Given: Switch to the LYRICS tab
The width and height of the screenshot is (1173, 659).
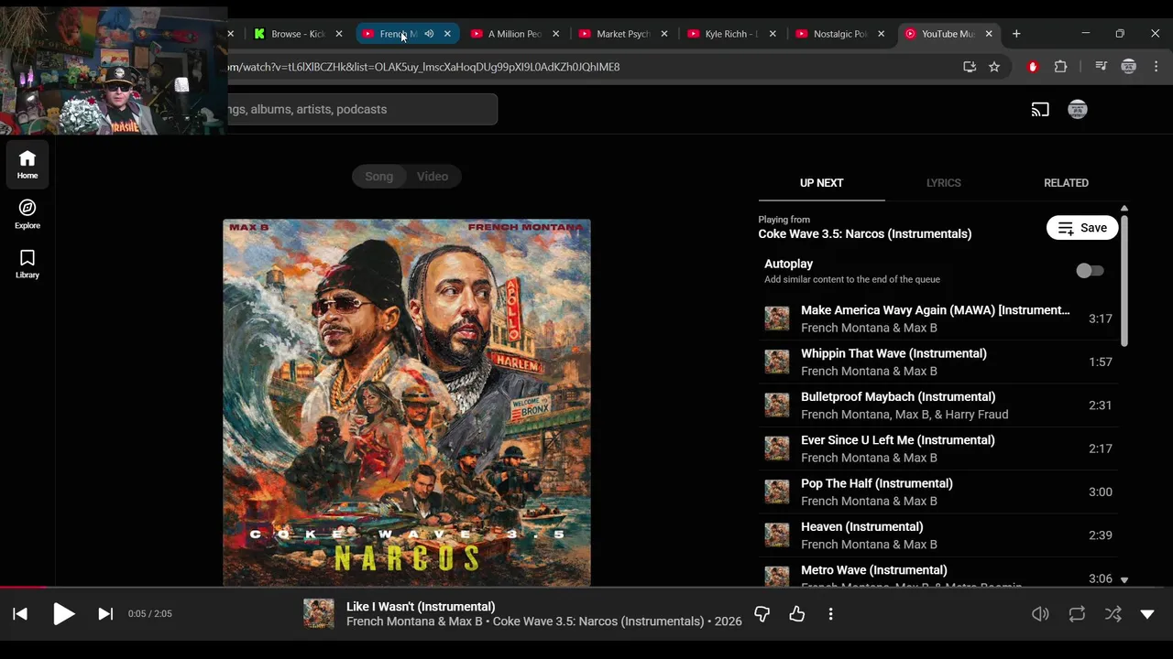Looking at the screenshot, I should click(943, 183).
